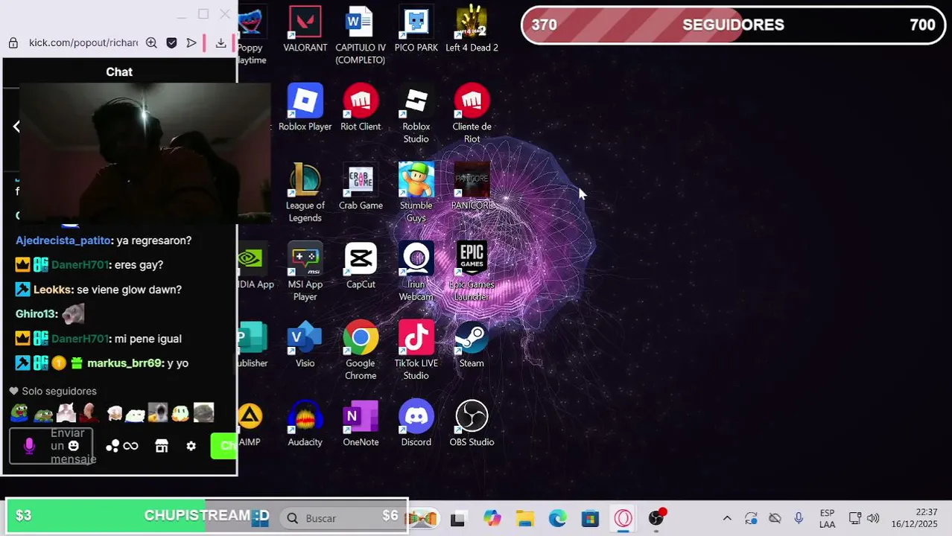Click the Enviar un mensaje chat input
This screenshot has width=952, height=536.
[x=51, y=446]
